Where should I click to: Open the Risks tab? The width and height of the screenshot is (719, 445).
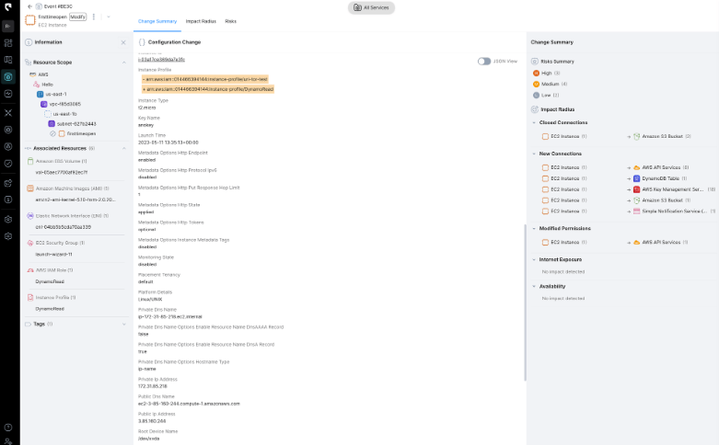pos(231,20)
